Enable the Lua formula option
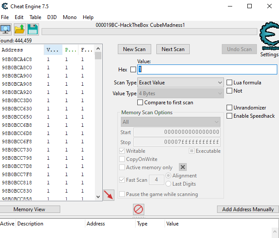Screen dimensions: 279x238 point(229,83)
